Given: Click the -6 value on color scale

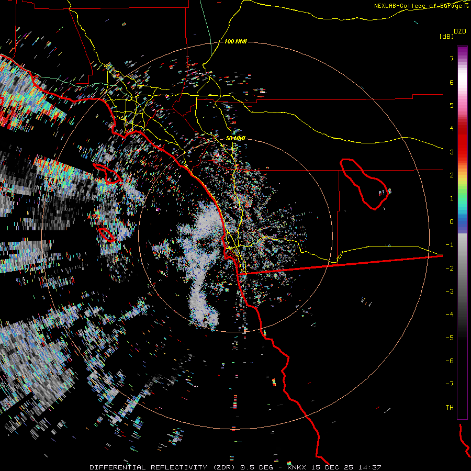Looking at the screenshot, I should pos(450,361).
